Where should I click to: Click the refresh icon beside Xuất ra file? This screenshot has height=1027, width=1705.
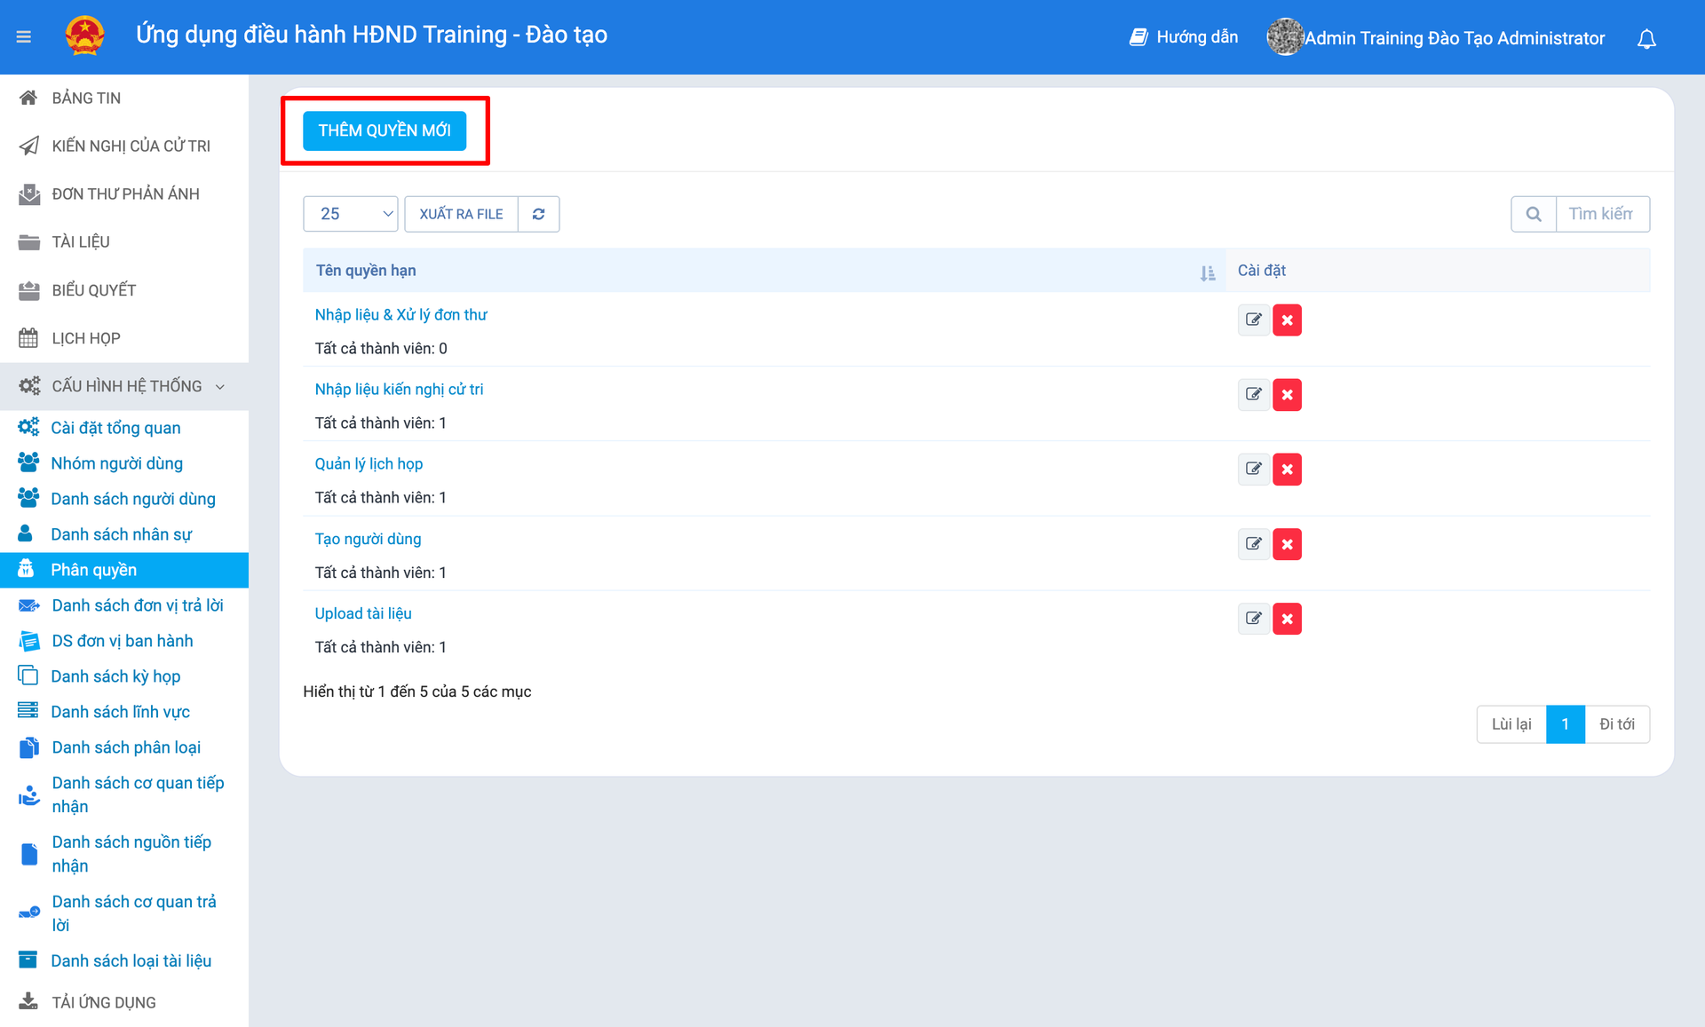[x=538, y=214]
